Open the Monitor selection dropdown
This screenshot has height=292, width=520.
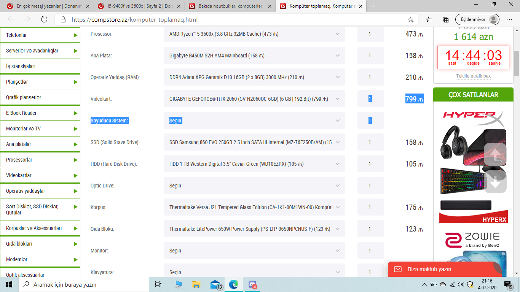tap(254, 251)
